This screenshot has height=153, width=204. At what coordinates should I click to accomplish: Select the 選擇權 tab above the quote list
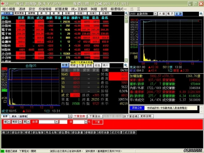(32, 13)
